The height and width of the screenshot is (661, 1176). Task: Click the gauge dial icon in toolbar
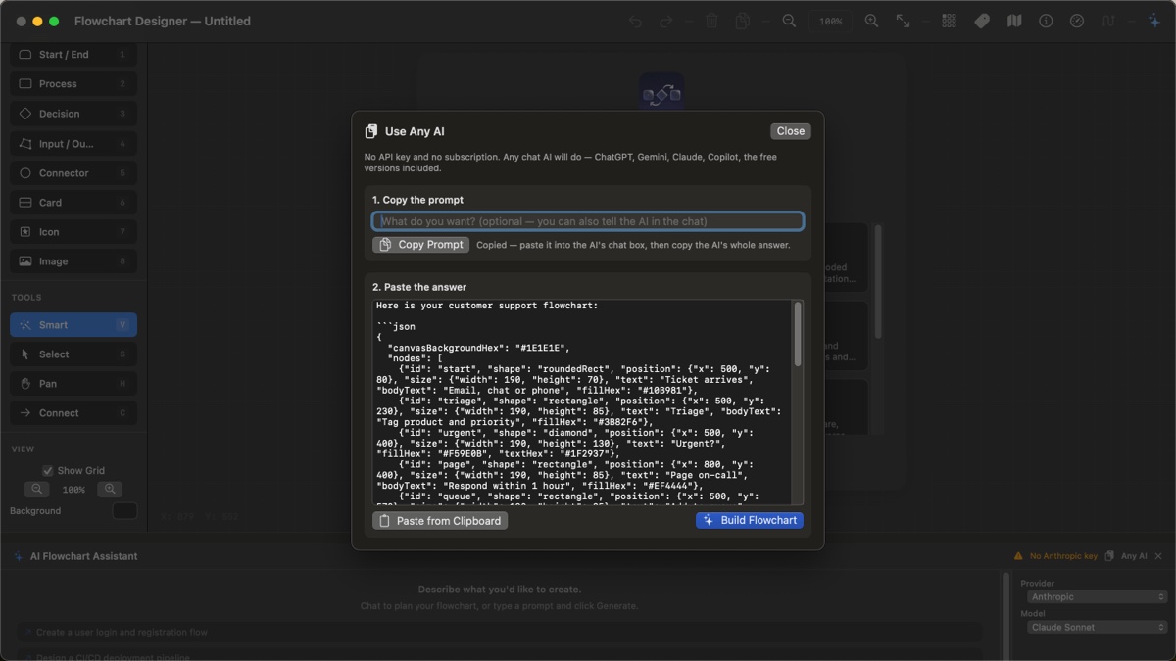coord(1077,21)
